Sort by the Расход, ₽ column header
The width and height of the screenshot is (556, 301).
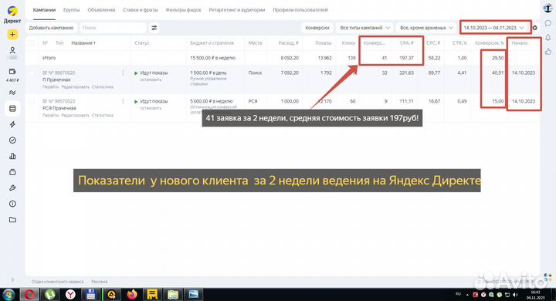[x=288, y=43]
